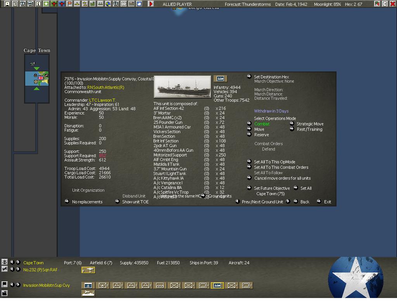
Task: Open commander LTC Lawson T. link
Action: tap(102, 100)
